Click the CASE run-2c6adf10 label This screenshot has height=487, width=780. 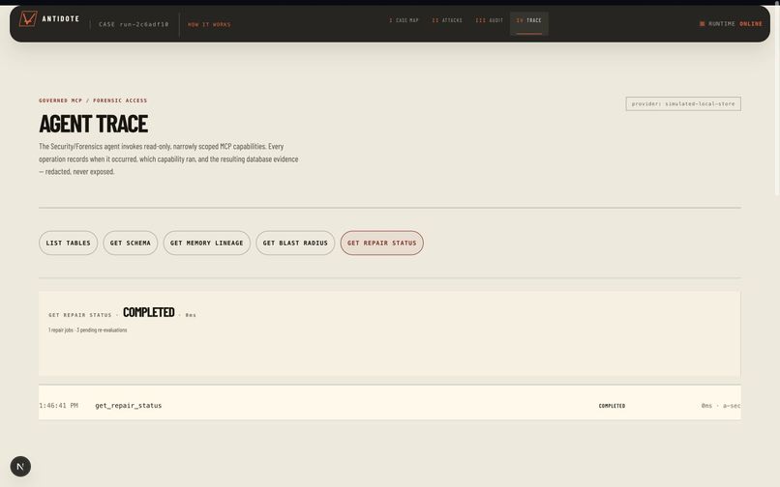coord(134,24)
